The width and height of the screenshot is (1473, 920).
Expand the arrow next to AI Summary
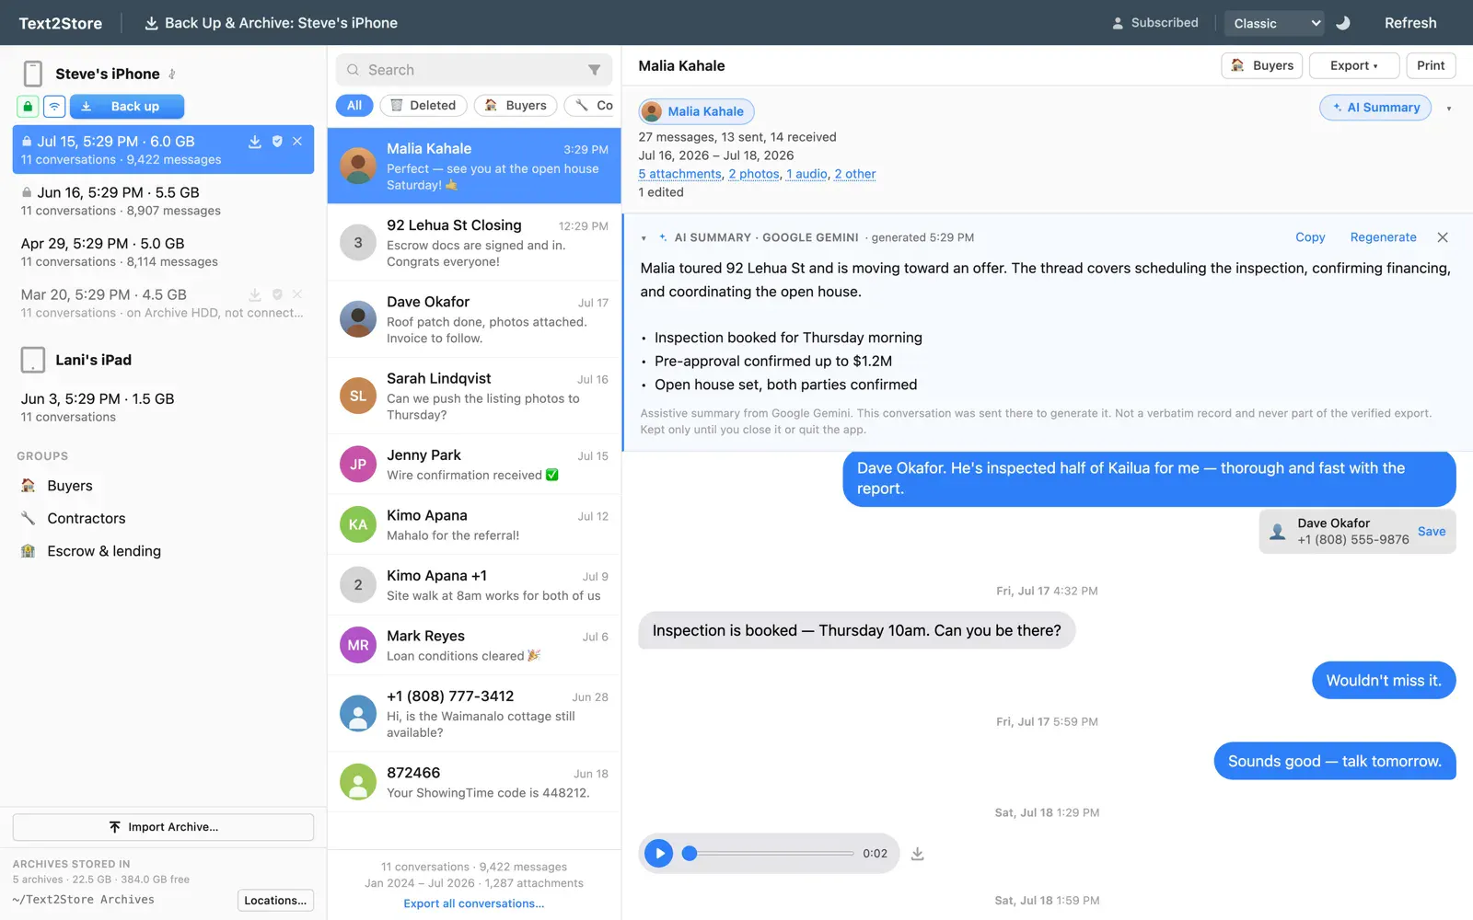point(1449,109)
